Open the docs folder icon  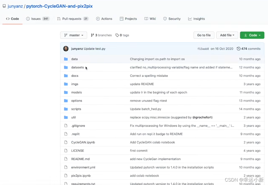click(66, 76)
